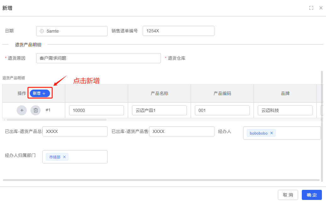Click the 品牌 column header
Image resolution: width=326 pixels, height=204 pixels.
point(285,93)
